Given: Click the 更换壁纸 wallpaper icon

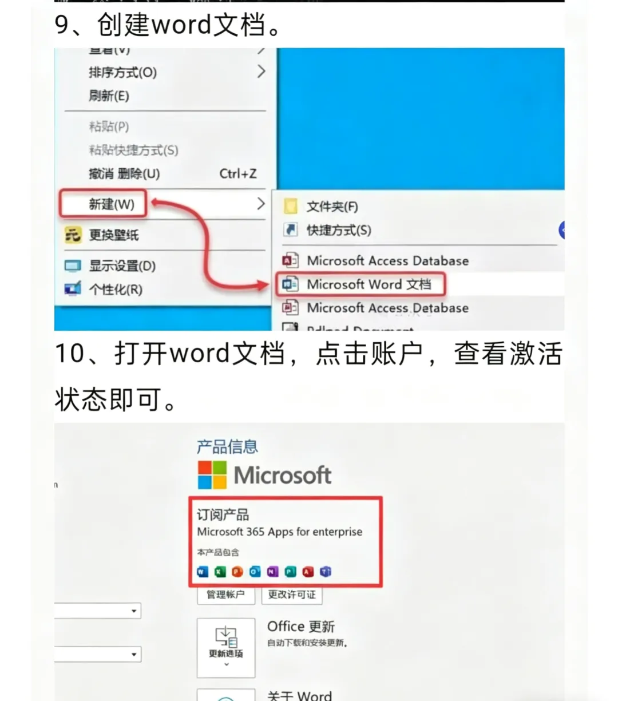Looking at the screenshot, I should click(73, 235).
